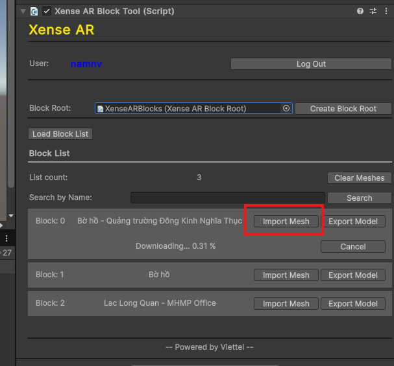
Task: Cancel the Block 0 download
Action: [x=352, y=247]
